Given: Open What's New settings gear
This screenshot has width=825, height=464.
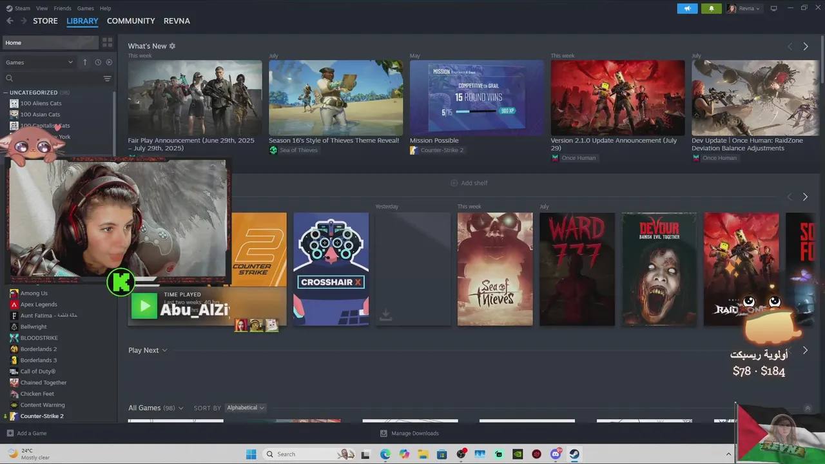Looking at the screenshot, I should coord(172,46).
